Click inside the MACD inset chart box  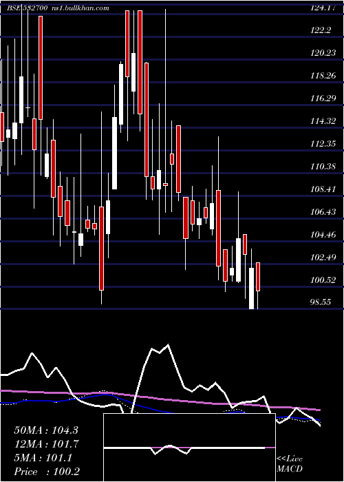coord(189,448)
